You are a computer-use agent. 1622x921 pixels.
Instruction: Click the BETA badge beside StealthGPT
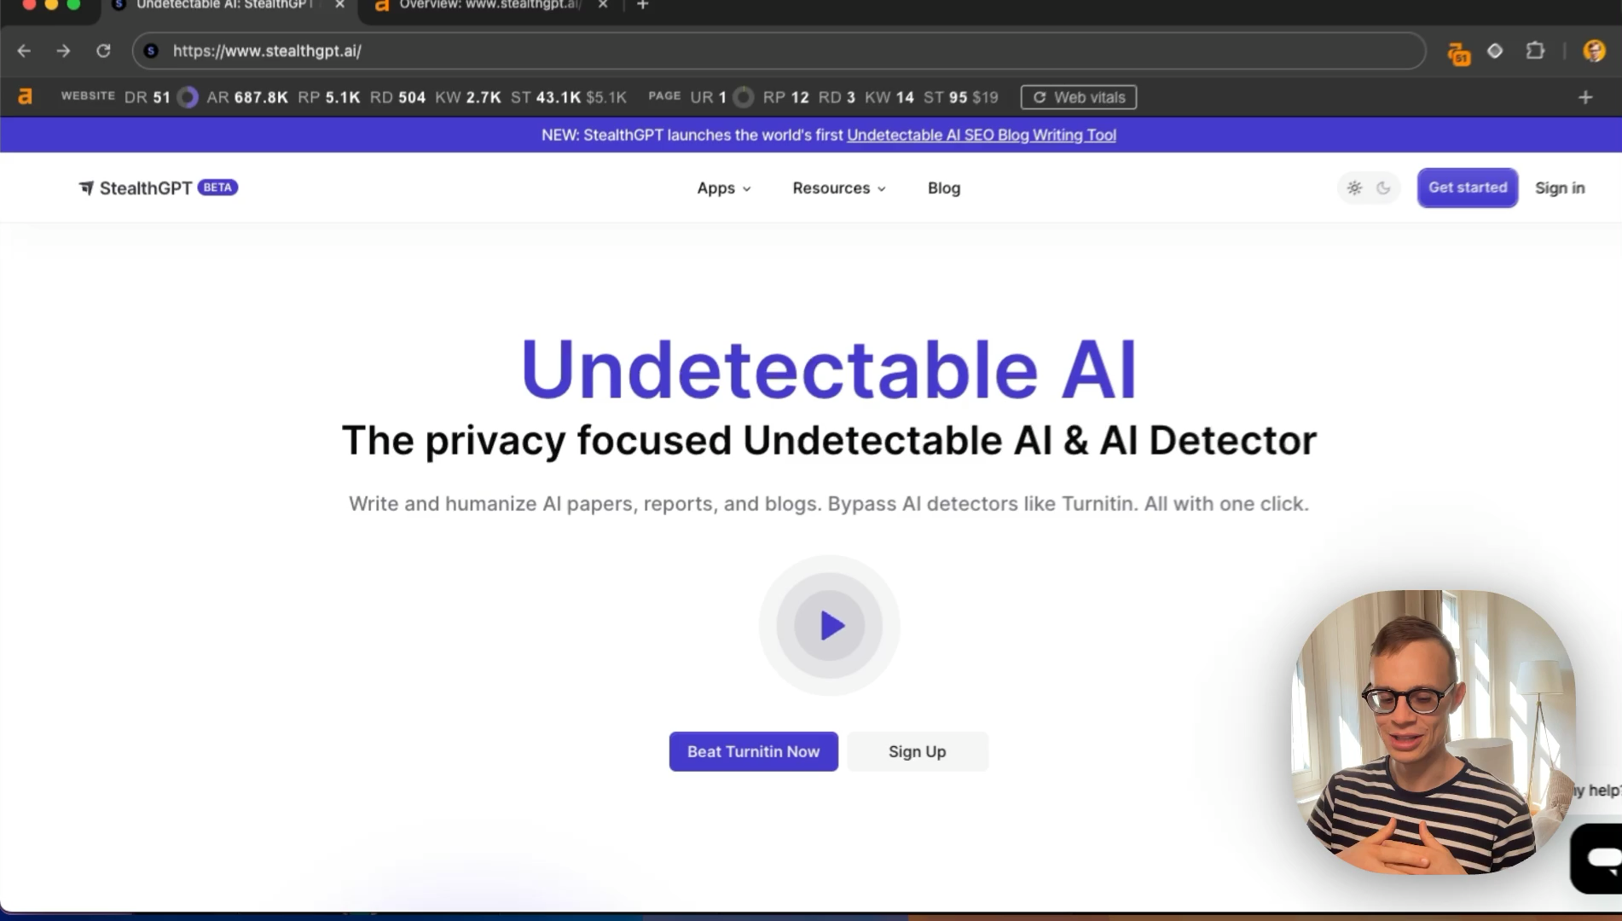(217, 187)
